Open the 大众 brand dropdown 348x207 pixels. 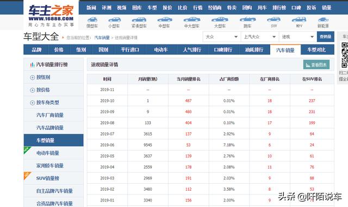(222, 37)
